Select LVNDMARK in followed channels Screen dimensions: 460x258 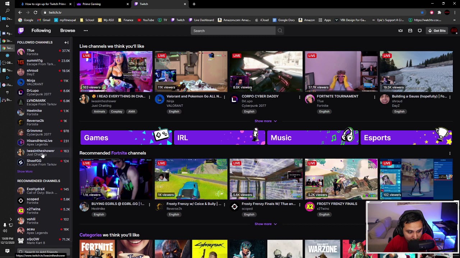[x=43, y=102]
